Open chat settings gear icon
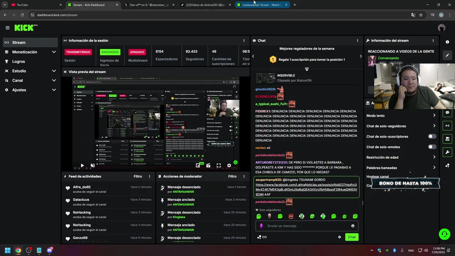Image resolution: width=455 pixels, height=256 pixels. coord(339,237)
